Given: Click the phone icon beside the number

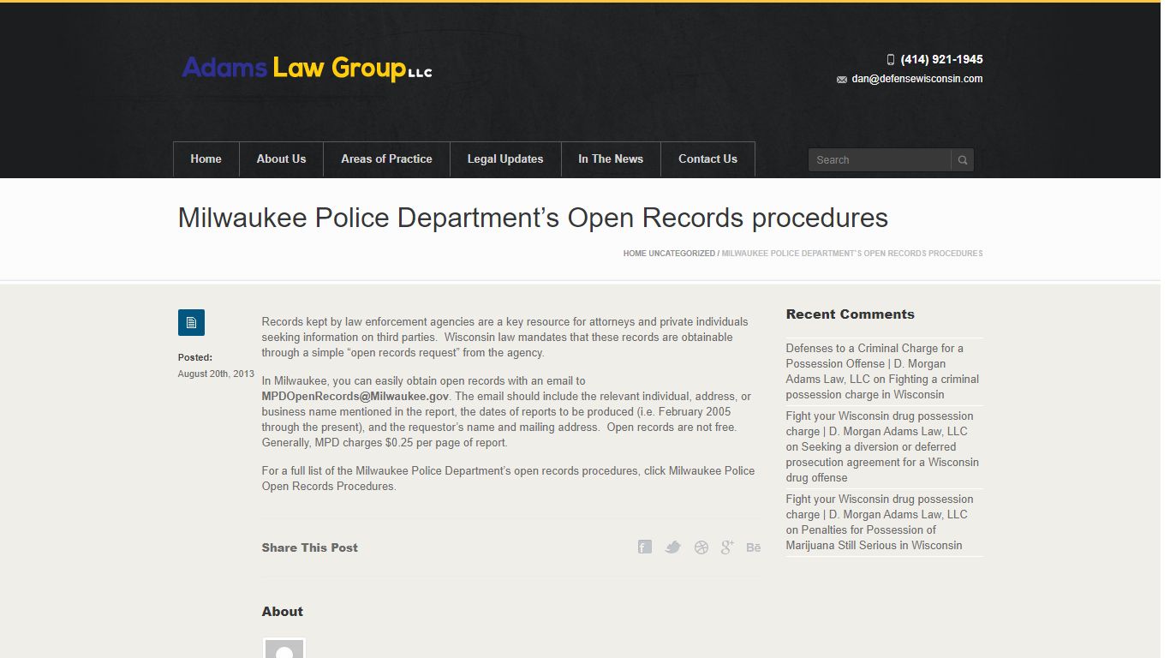Looking at the screenshot, I should pos(891,60).
